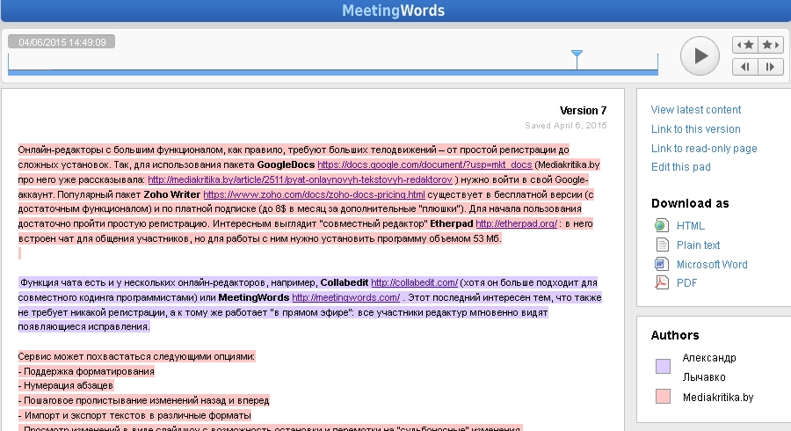This screenshot has width=791, height=431.
Task: Jump to previous starred revision
Action: tap(745, 45)
